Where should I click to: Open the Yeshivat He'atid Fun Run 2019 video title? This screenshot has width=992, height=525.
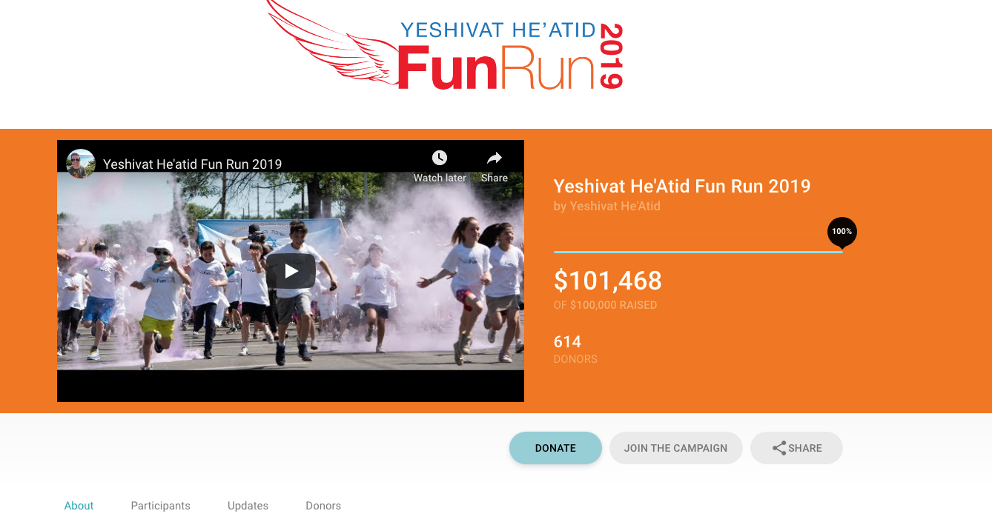(x=192, y=164)
